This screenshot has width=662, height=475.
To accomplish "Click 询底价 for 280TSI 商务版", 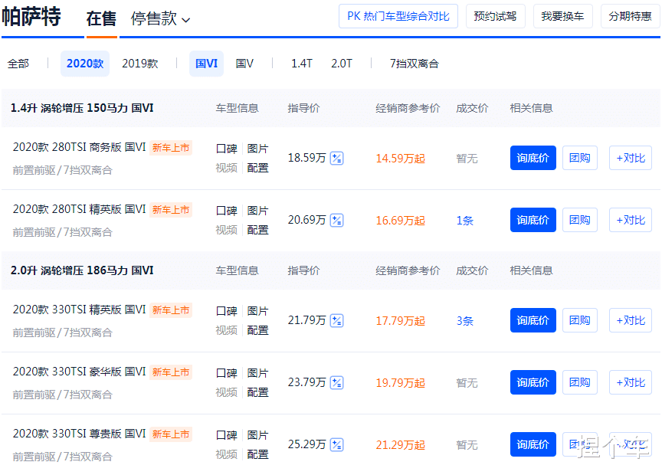I will click(x=533, y=158).
